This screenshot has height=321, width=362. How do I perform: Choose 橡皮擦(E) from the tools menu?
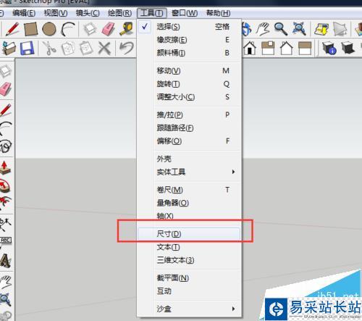(189, 40)
